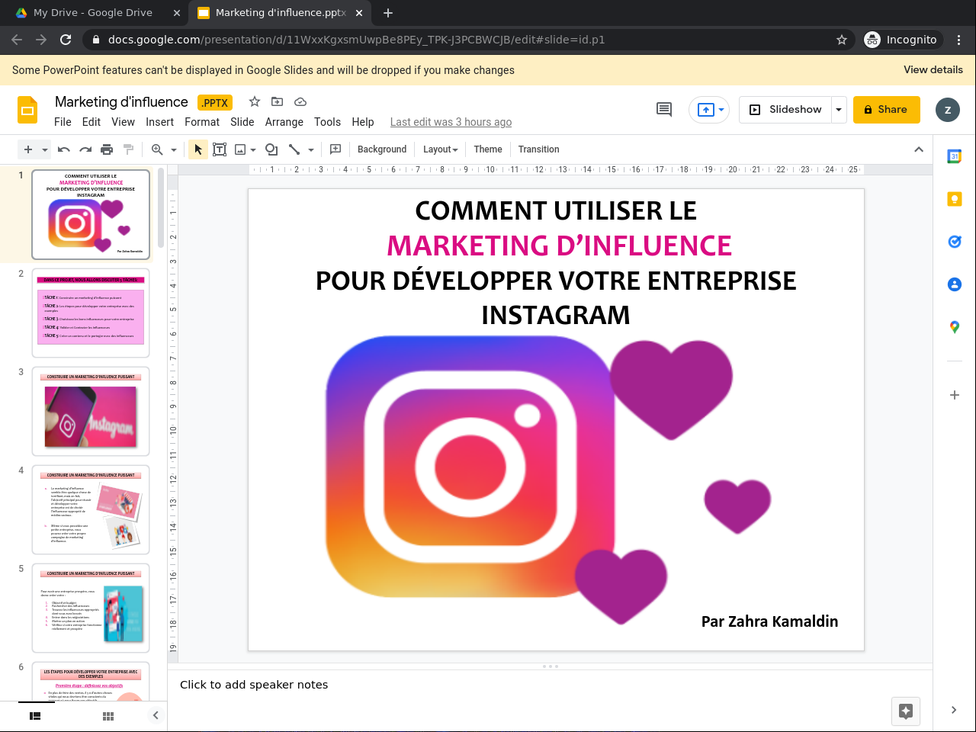
Task: Expand Slideshow options dropdown arrow
Action: pos(839,110)
